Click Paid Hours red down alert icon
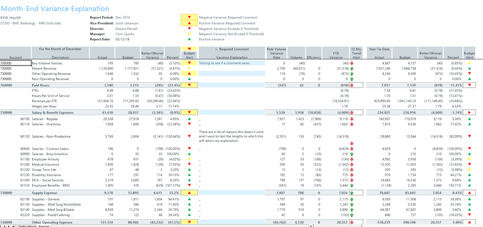Screen dimensions: 483x227 tap(189, 85)
